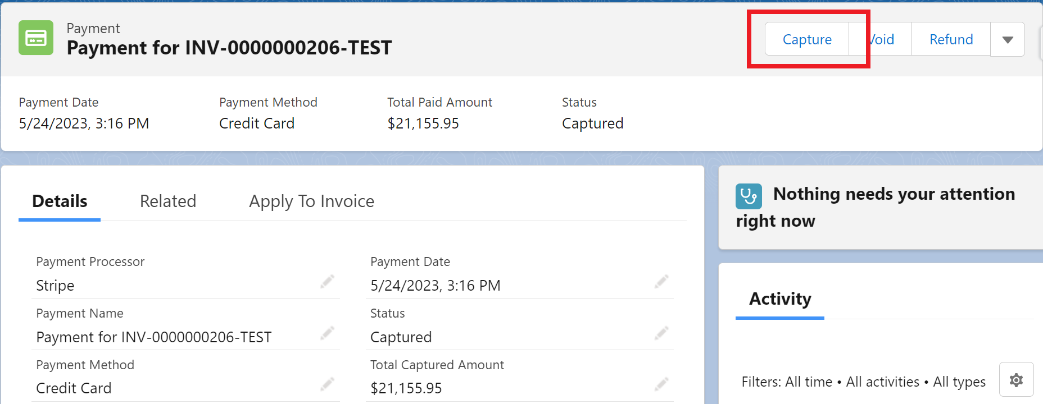
Task: Click the stethoscope health check icon
Action: click(749, 196)
